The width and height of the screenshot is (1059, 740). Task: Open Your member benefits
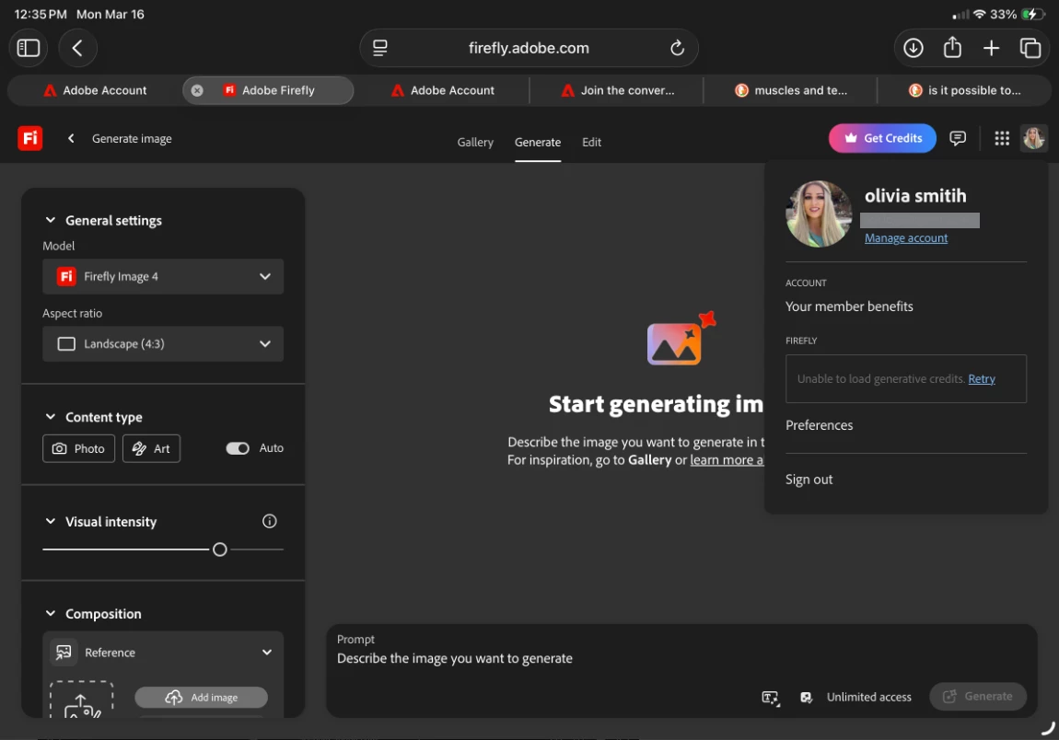point(849,306)
